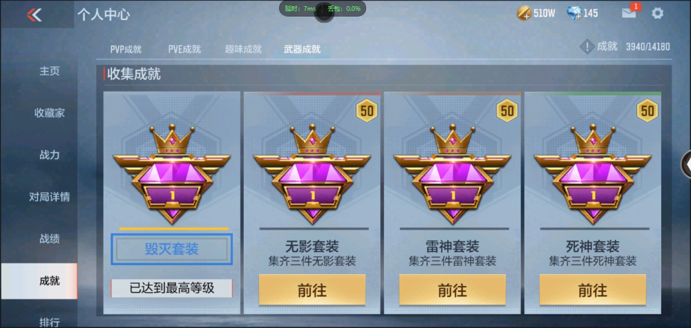
Task: Expand the side panel arrow at right edge
Action: tap(687, 164)
